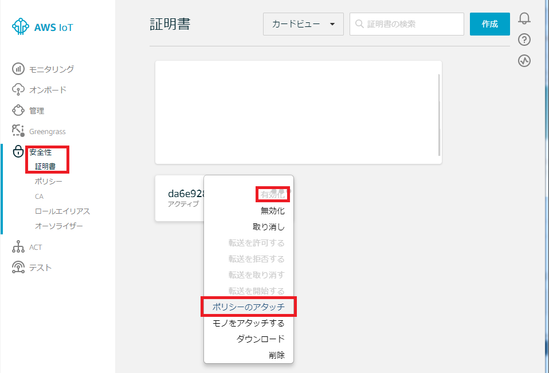
Task: Open the notifications bell icon
Action: pos(524,18)
